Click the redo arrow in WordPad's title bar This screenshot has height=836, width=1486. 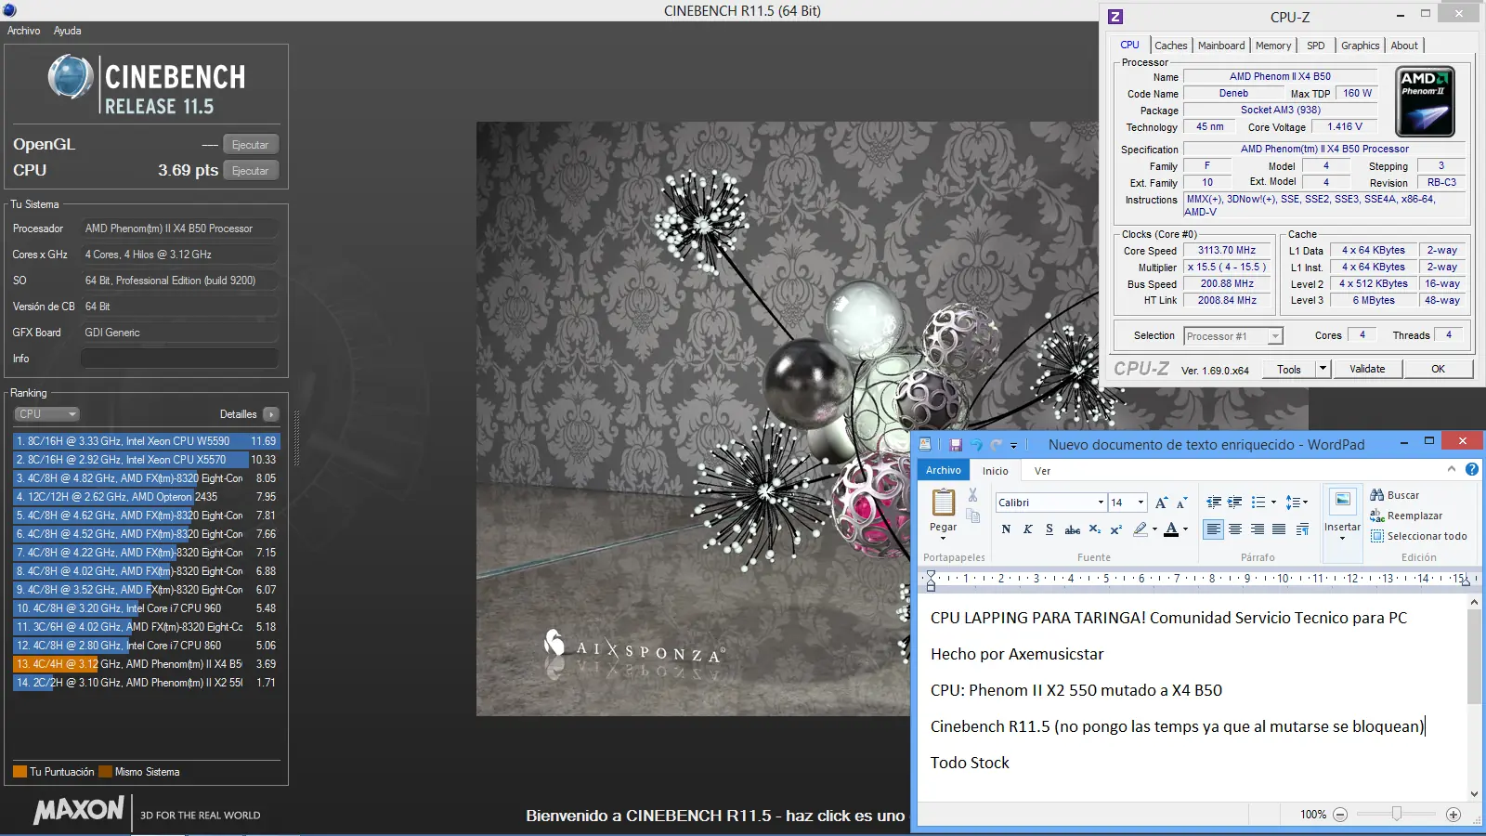click(997, 445)
